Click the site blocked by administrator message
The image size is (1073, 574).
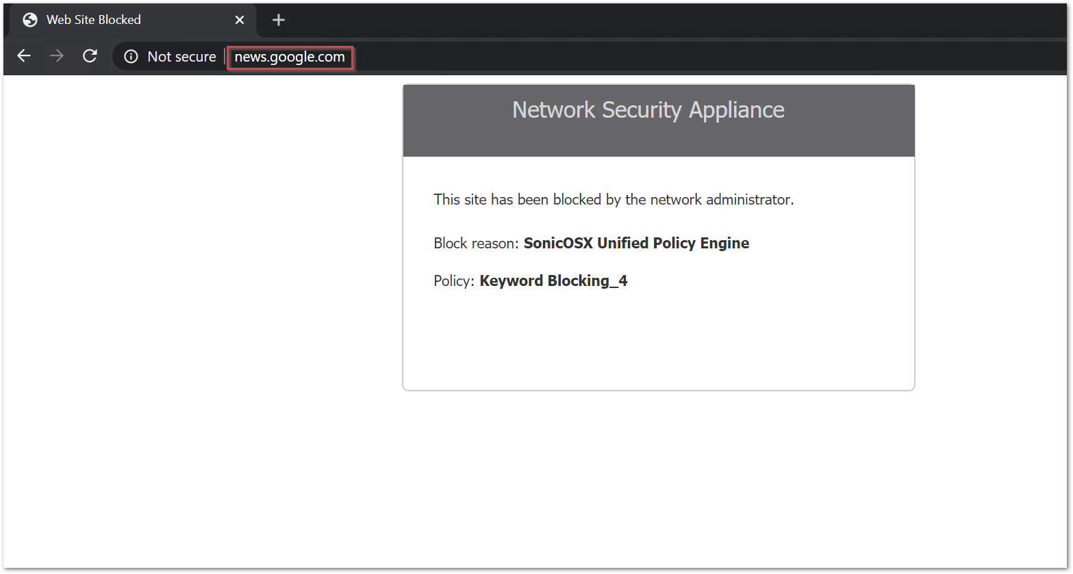coord(614,200)
